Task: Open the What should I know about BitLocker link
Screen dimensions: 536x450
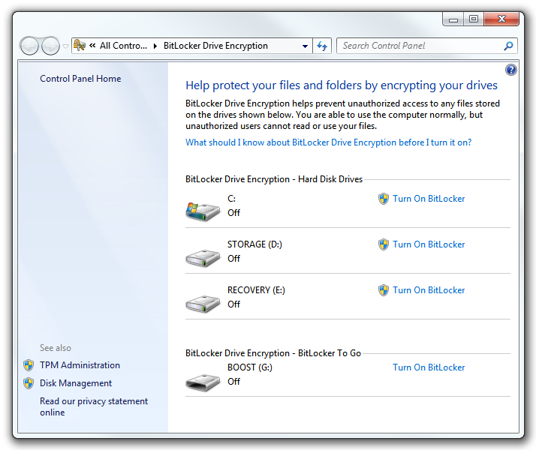Action: [x=329, y=142]
